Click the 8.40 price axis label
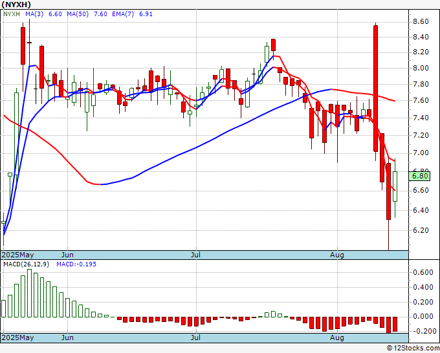The image size is (440, 353). tap(421, 37)
